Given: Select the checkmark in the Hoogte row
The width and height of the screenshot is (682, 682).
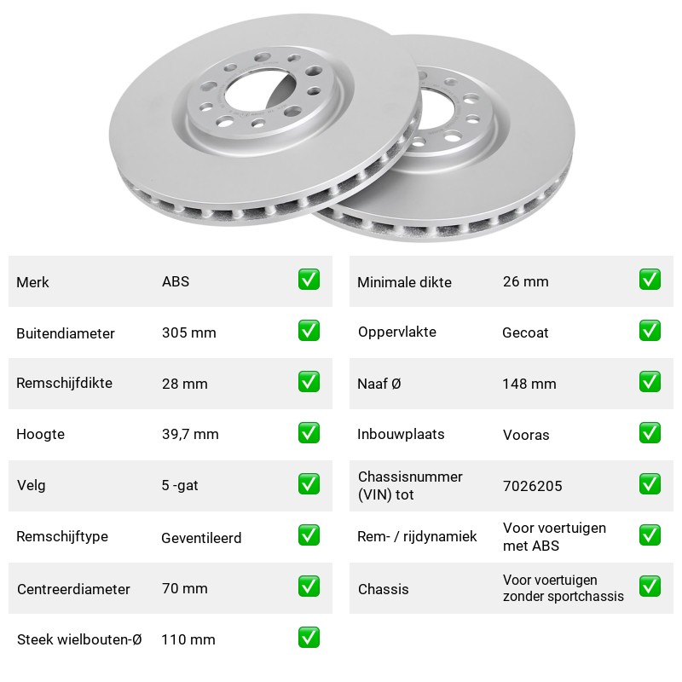Looking at the screenshot, I should pyautogui.click(x=309, y=433).
